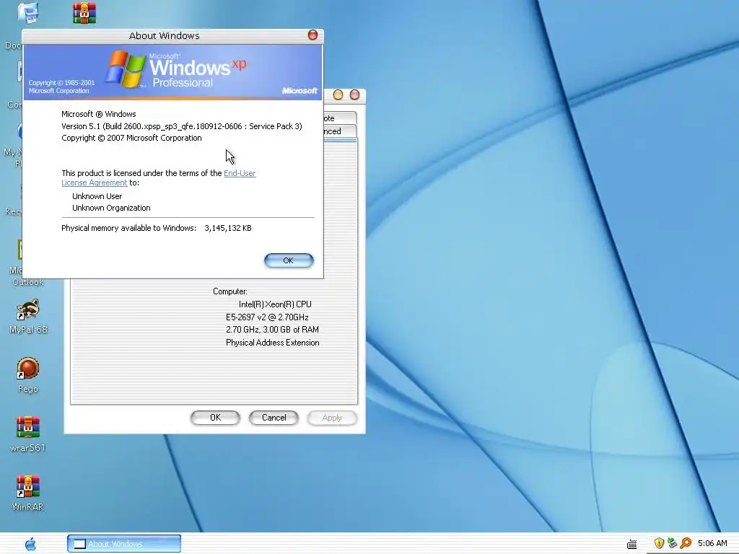Screen dimensions: 739x554
Task: Click the '3,145,132 KB' memory value
Action: pyautogui.click(x=228, y=228)
